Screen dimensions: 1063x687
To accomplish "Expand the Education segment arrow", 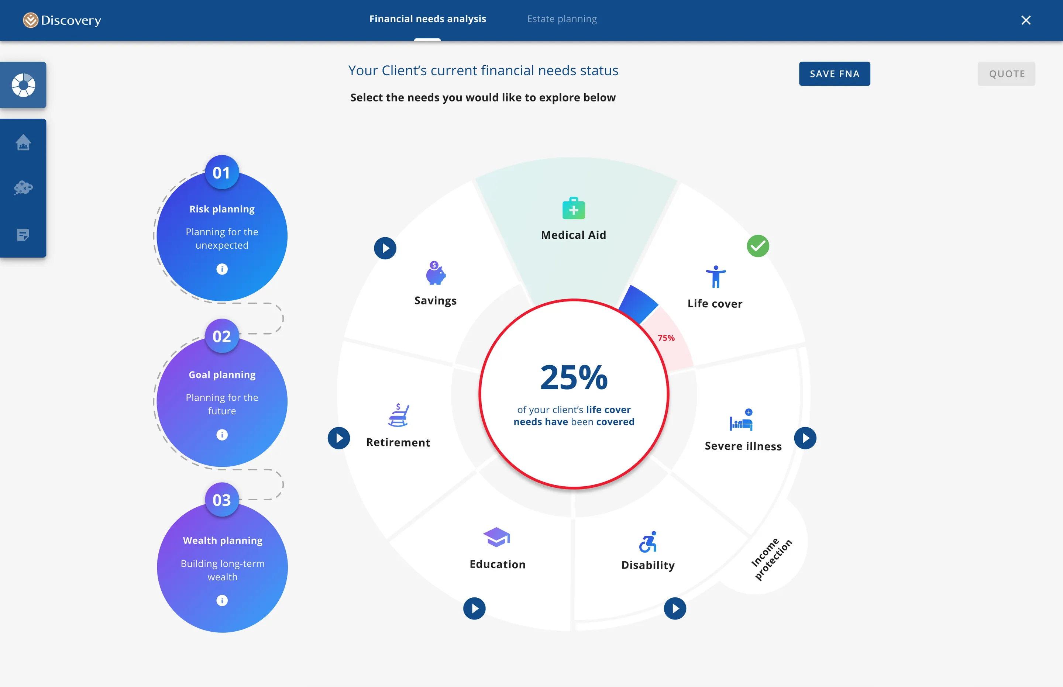I will [474, 608].
